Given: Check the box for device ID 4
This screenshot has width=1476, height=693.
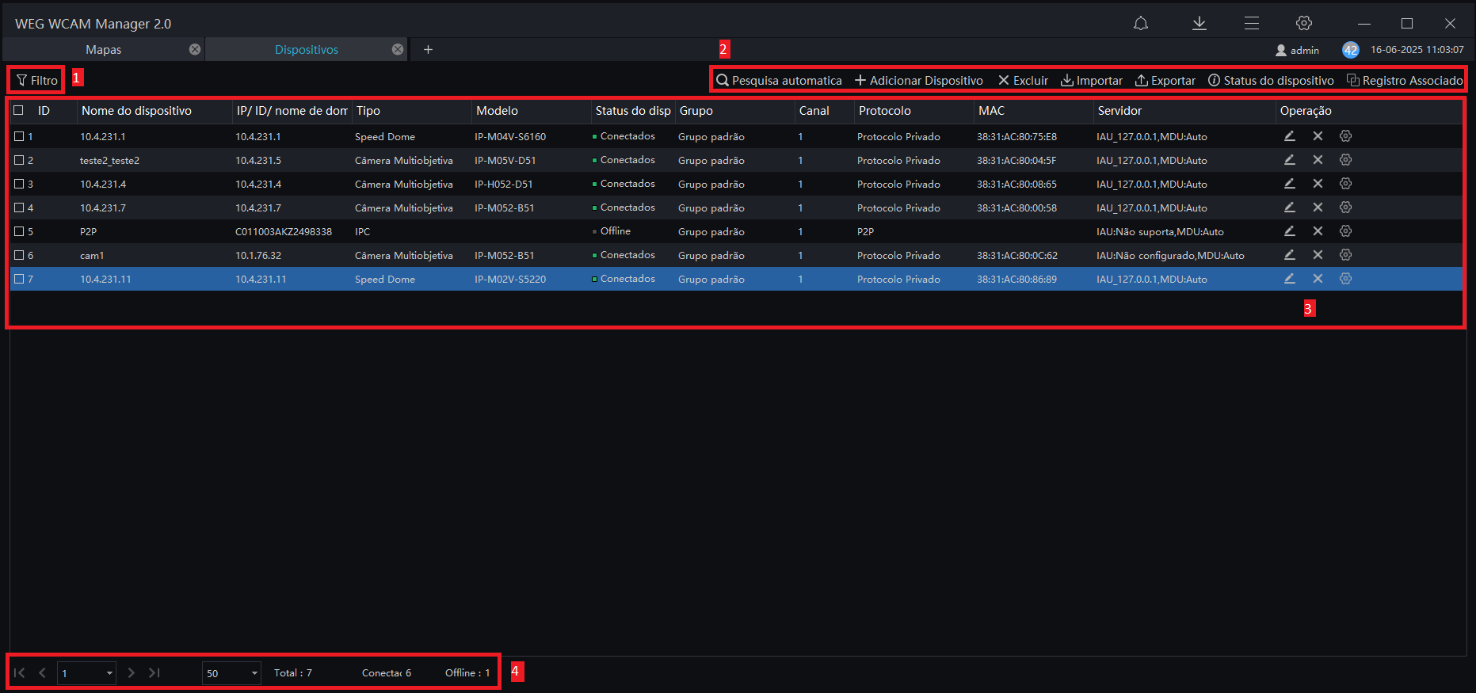Looking at the screenshot, I should 19,208.
